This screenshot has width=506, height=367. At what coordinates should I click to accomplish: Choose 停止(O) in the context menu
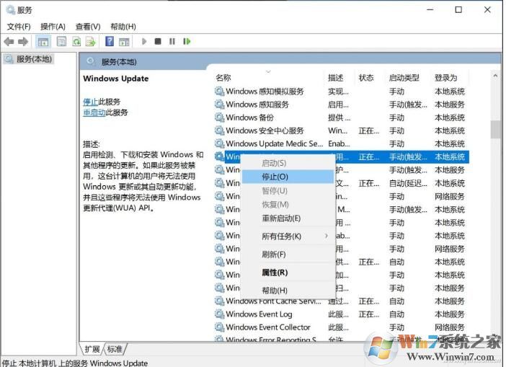tap(288, 177)
